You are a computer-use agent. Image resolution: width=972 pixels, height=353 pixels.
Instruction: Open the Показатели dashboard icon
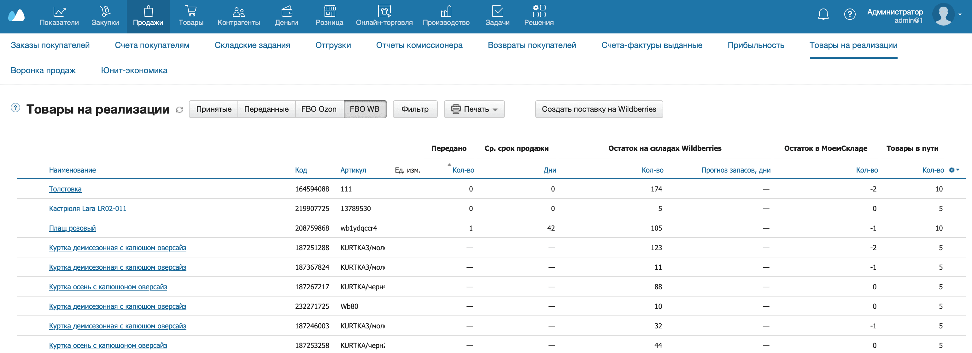[59, 12]
